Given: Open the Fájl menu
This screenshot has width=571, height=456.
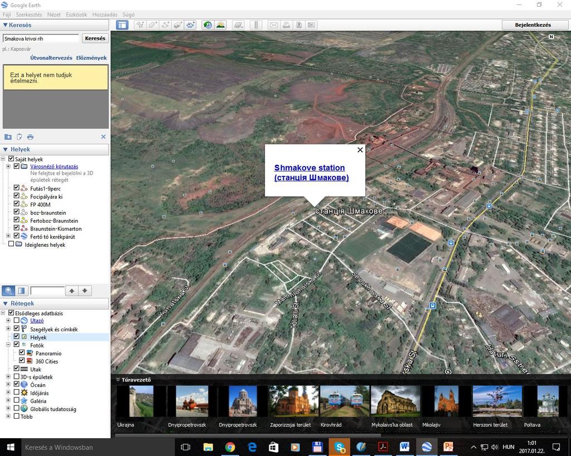Looking at the screenshot, I should tap(7, 14).
